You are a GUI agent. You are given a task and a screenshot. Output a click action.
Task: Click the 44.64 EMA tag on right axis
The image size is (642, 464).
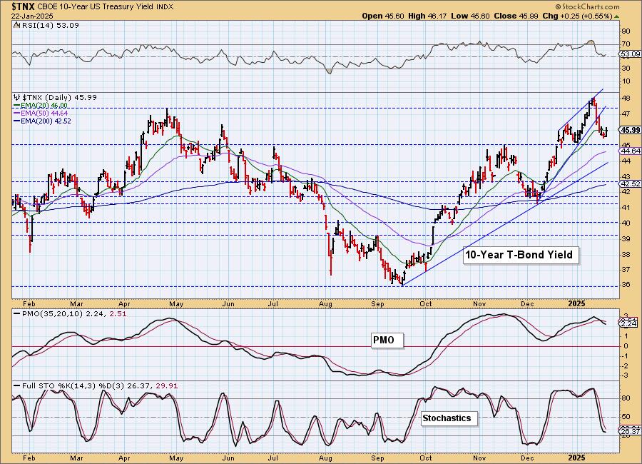click(x=630, y=151)
